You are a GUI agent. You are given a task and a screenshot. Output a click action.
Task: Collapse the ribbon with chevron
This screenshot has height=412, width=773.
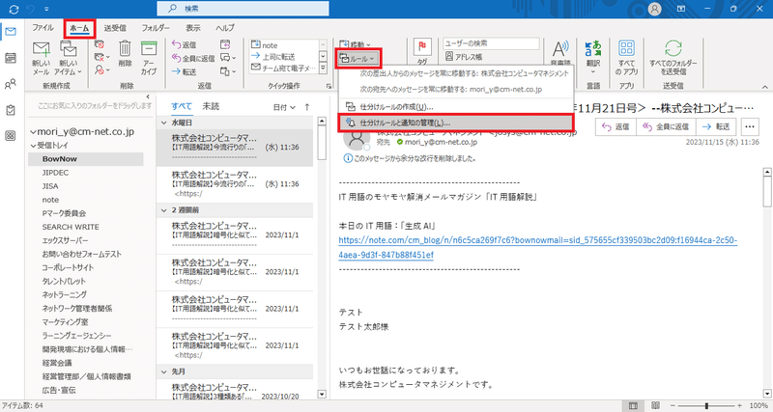[765, 87]
